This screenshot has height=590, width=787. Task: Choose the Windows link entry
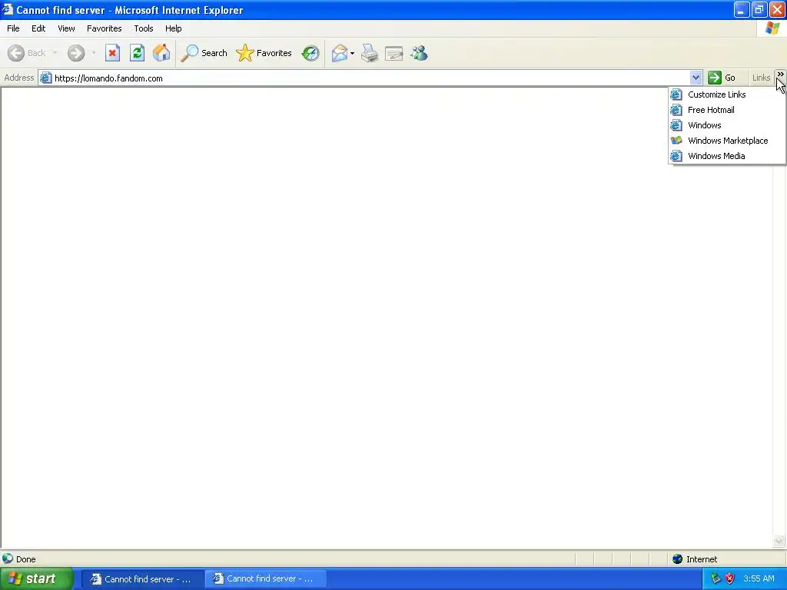727,125
